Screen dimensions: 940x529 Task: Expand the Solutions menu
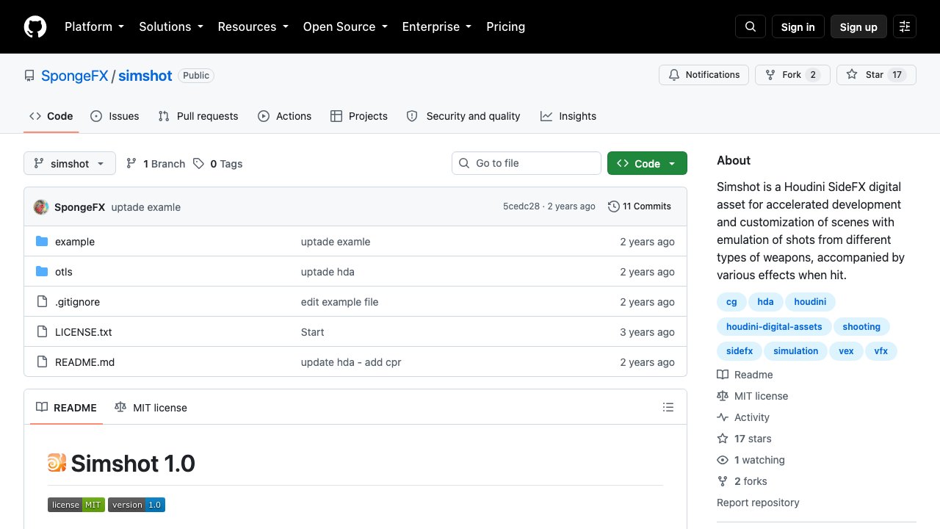pos(170,26)
